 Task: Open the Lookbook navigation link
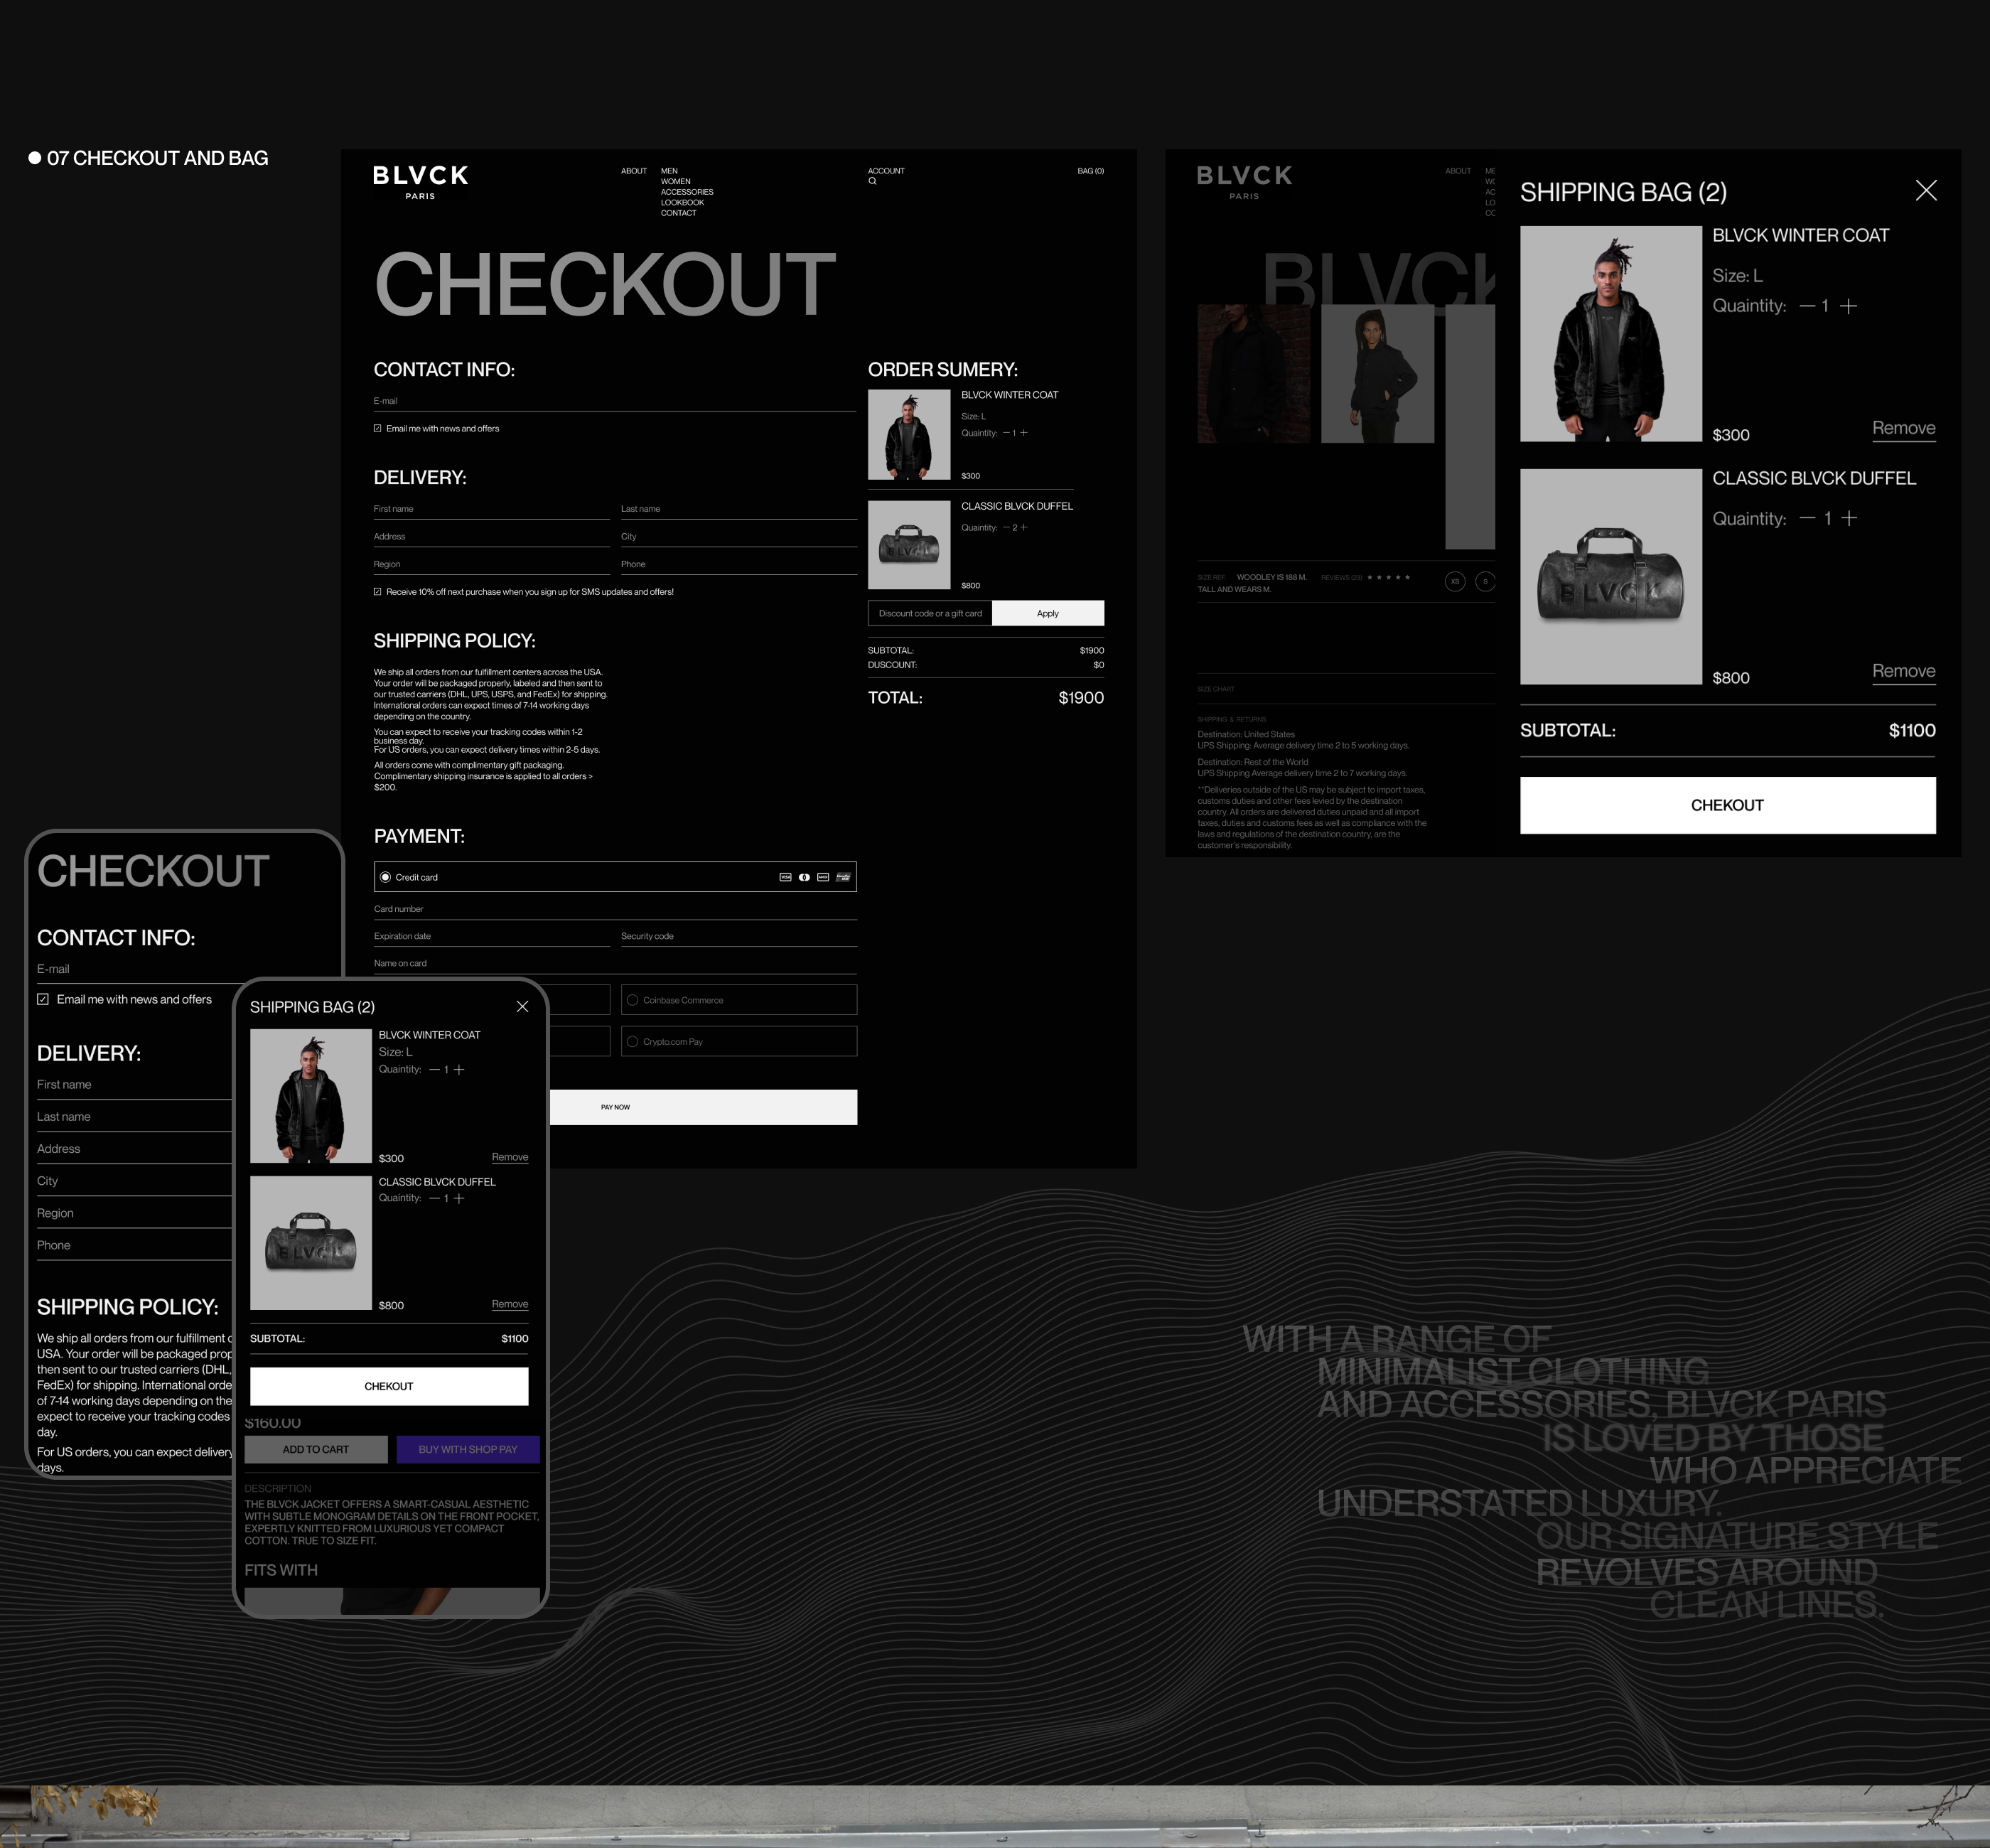coord(682,202)
